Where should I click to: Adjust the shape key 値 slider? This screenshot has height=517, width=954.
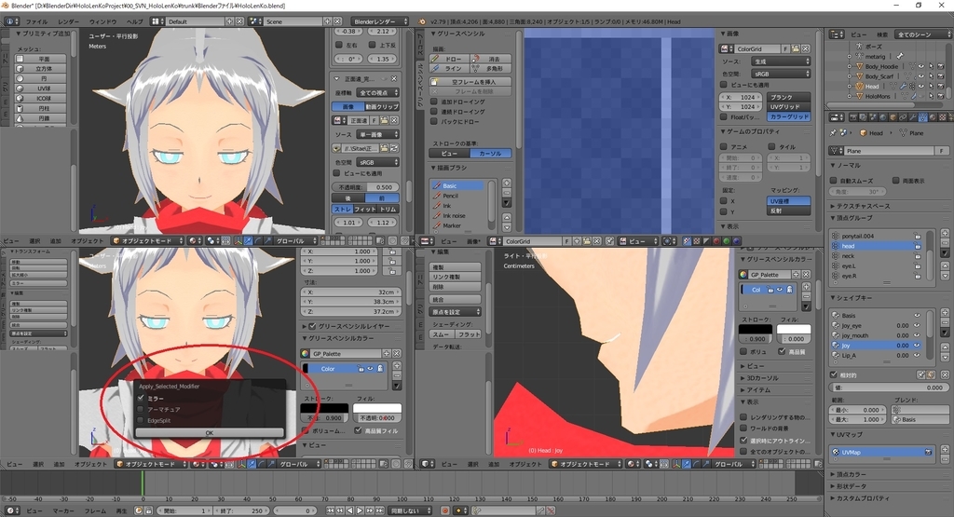click(887, 387)
